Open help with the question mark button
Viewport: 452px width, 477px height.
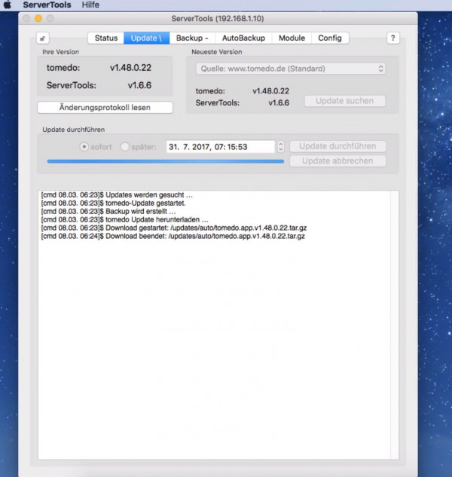pyautogui.click(x=393, y=38)
